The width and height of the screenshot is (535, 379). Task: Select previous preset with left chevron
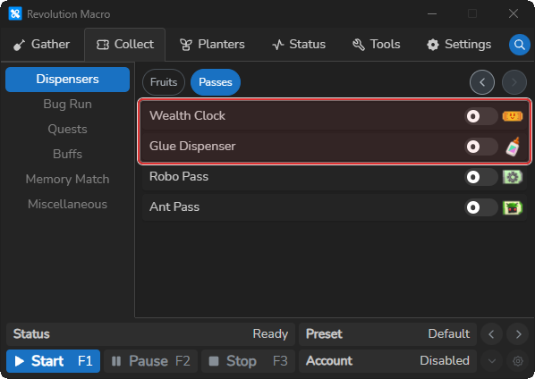[x=491, y=334]
